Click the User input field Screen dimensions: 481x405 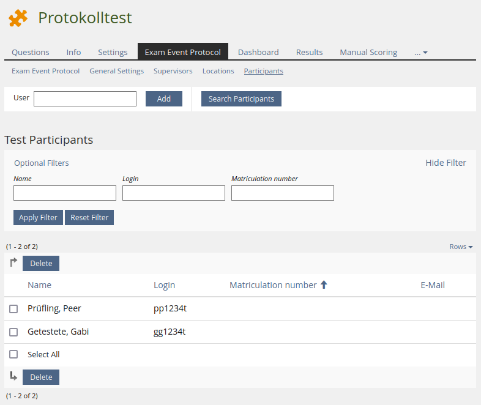tap(85, 98)
